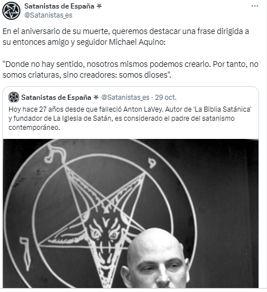This screenshot has height=292, width=267.
Task: Click the top 'Satanistas de España' display name
Action: 60,6
